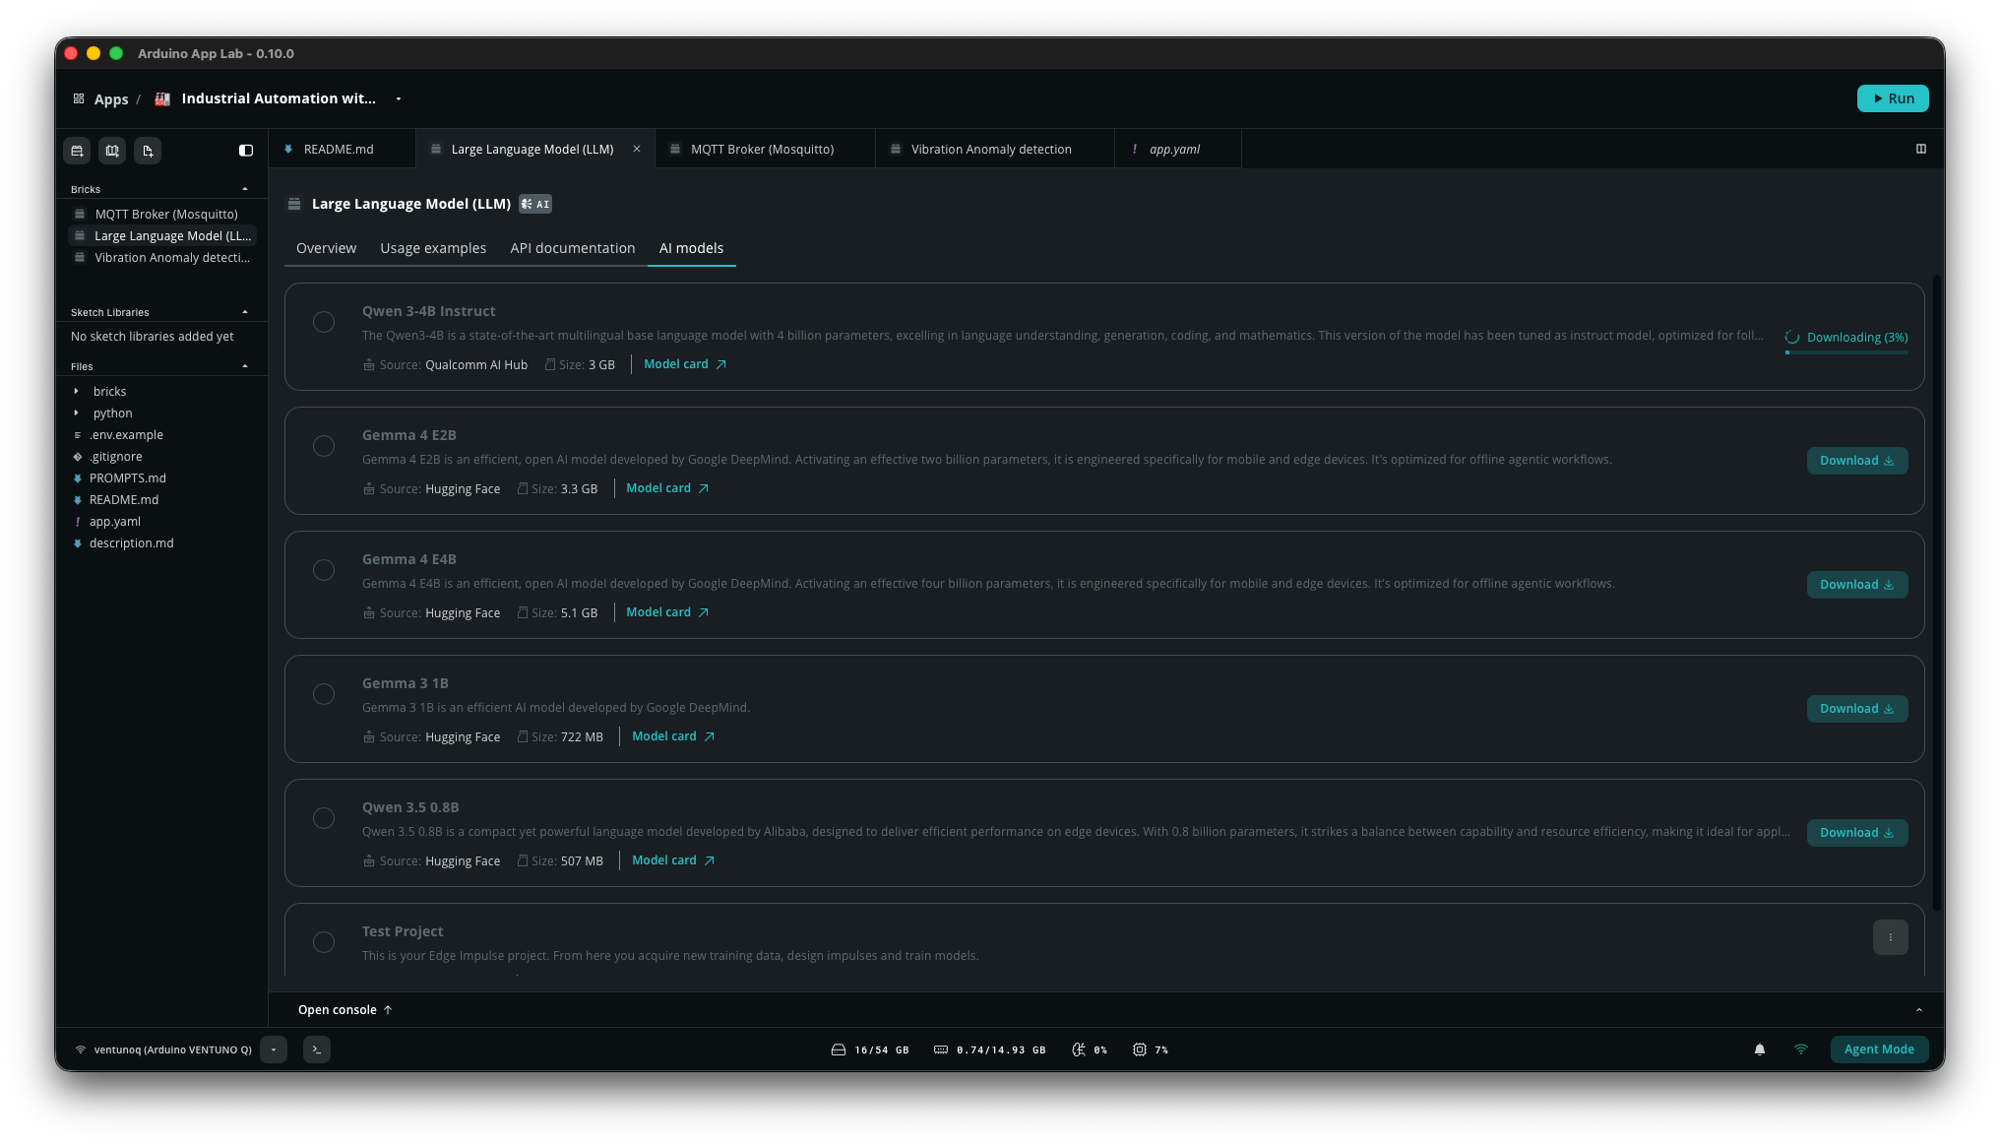Open the API documentation tab
This screenshot has height=1144, width=2000.
(x=573, y=248)
